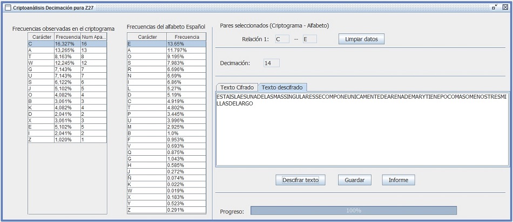Select row Z with 1,020% in the cryptogram table
Viewport: 513px width, 222px height.
click(x=67, y=140)
